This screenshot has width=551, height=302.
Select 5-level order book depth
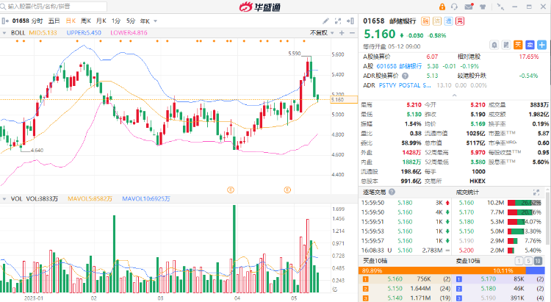(528, 261)
